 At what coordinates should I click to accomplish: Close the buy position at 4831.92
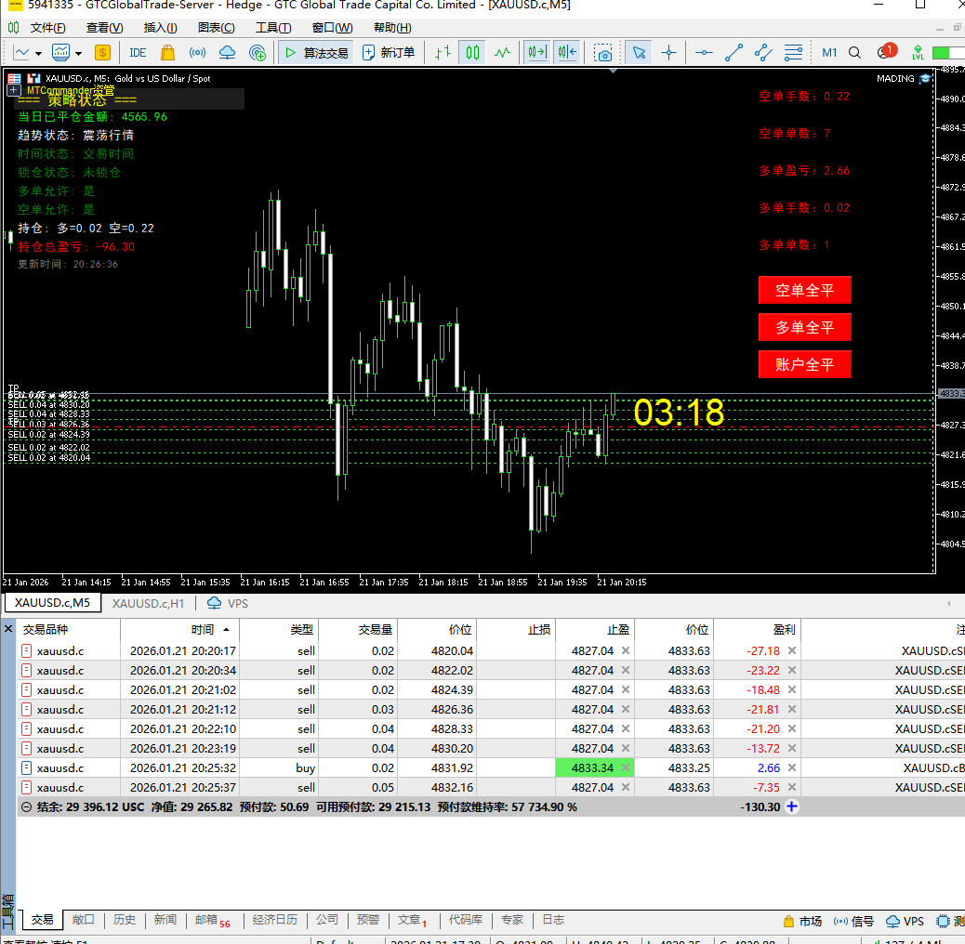pos(792,767)
